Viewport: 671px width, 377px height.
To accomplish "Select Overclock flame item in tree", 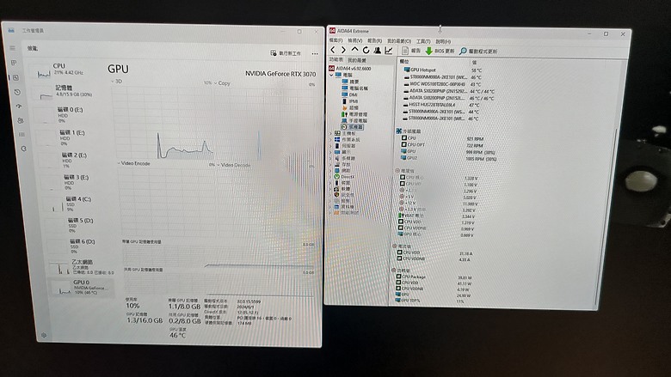I will point(350,108).
